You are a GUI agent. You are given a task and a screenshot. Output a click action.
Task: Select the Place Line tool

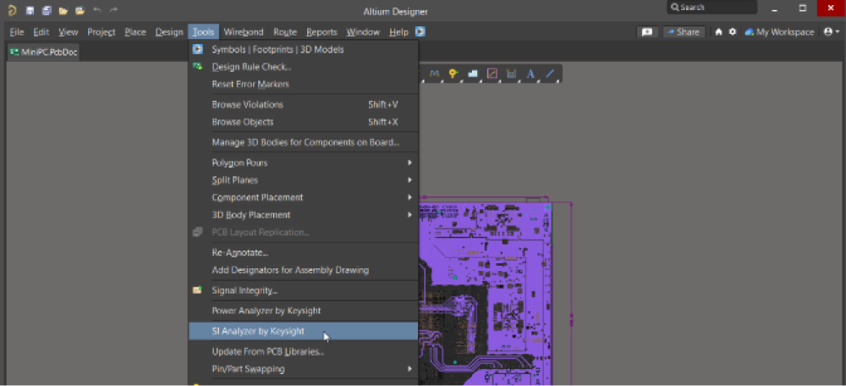(x=550, y=74)
